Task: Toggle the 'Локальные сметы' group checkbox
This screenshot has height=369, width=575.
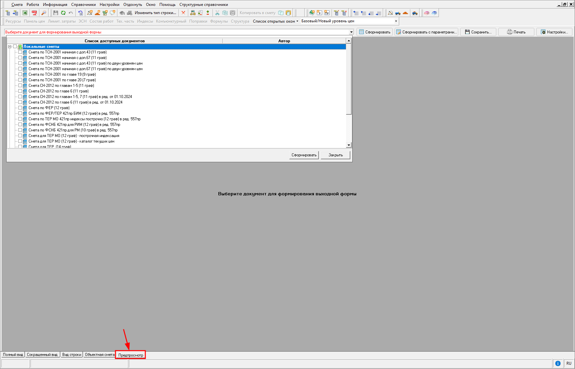Action: coord(15,47)
